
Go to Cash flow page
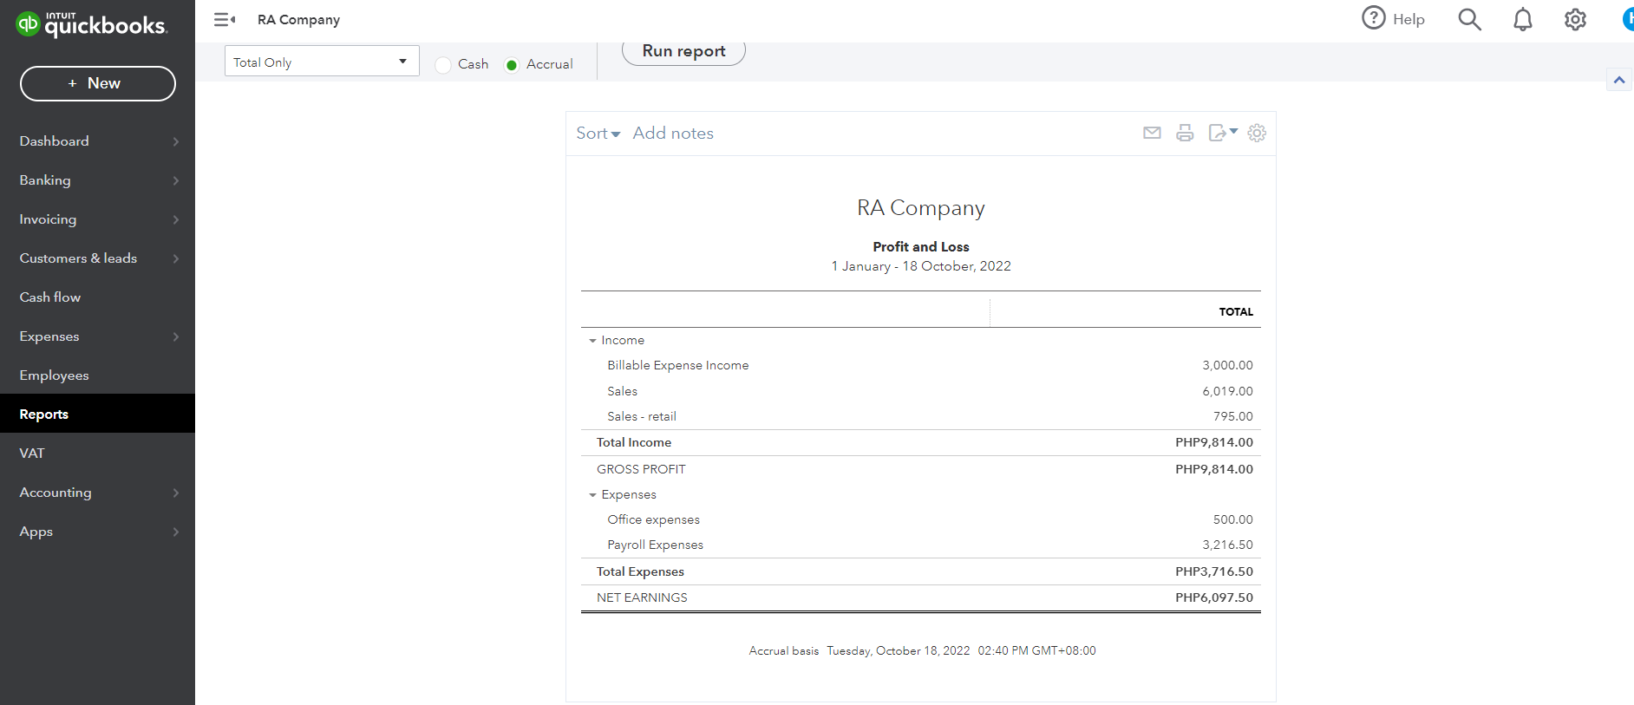[50, 297]
